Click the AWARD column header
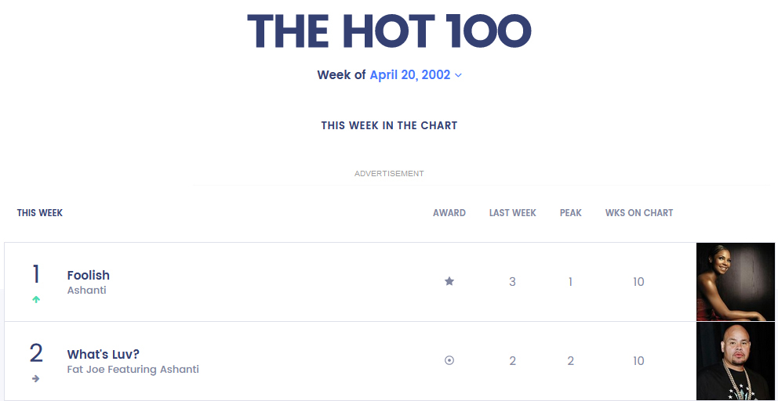The width and height of the screenshot is (778, 401). [449, 213]
